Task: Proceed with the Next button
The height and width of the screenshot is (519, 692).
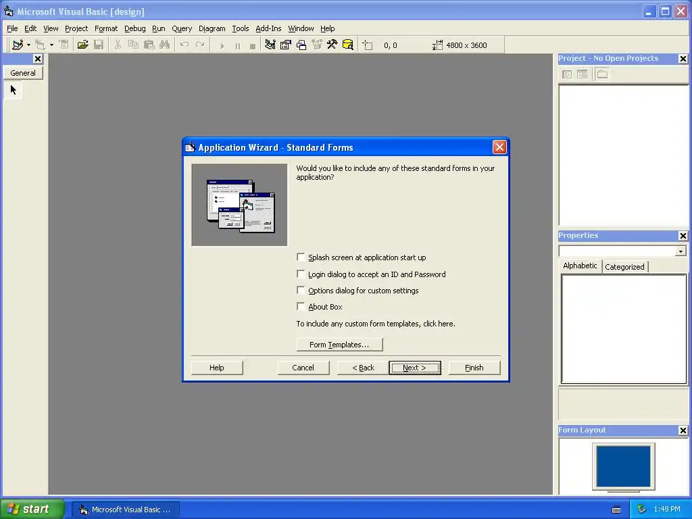Action: 415,368
